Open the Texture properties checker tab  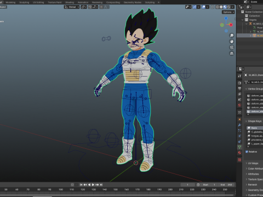[239, 160]
